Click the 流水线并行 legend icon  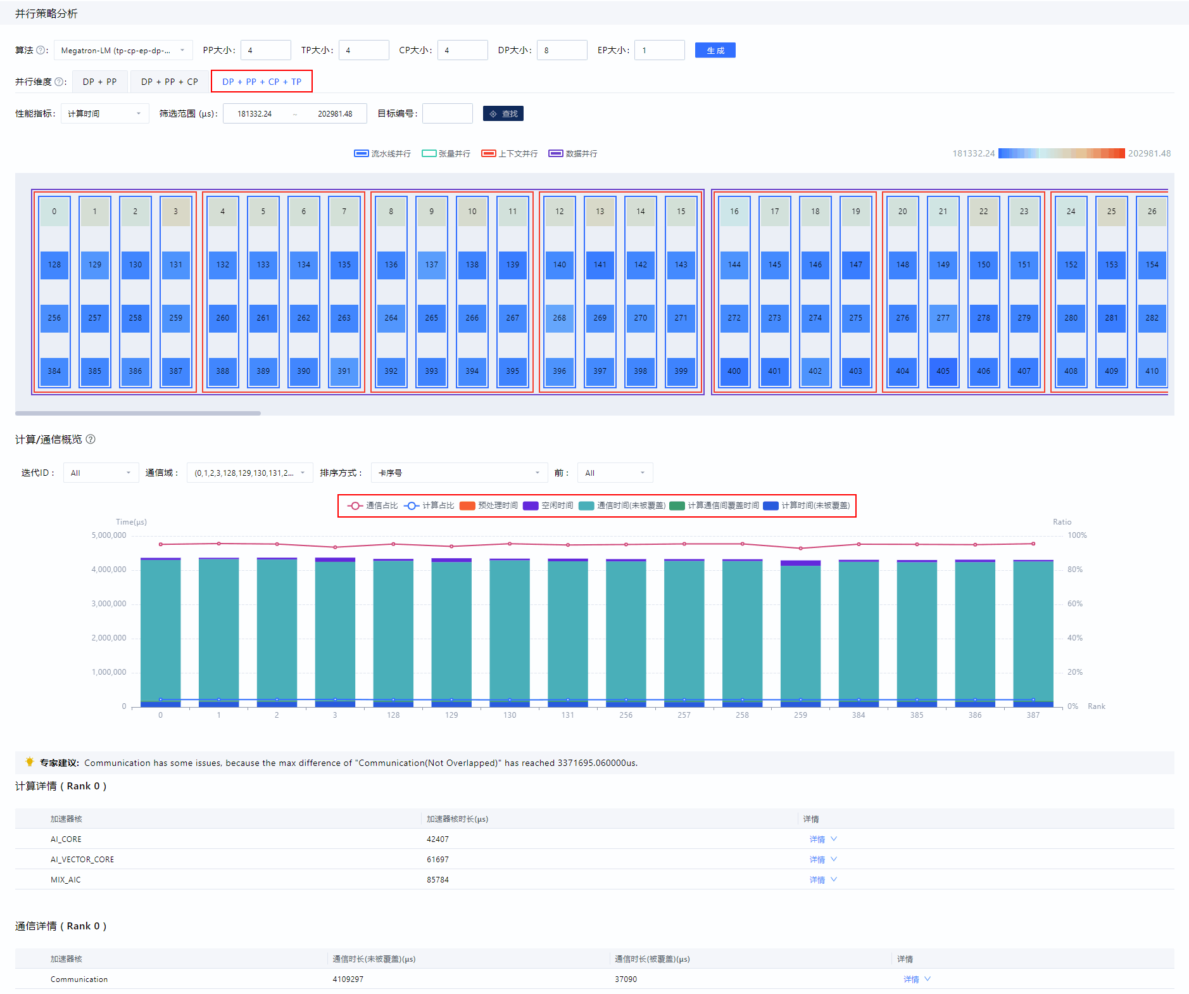click(x=362, y=153)
